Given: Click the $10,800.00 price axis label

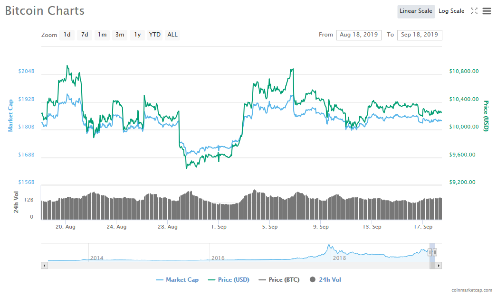Looking at the screenshot, I should (464, 71).
